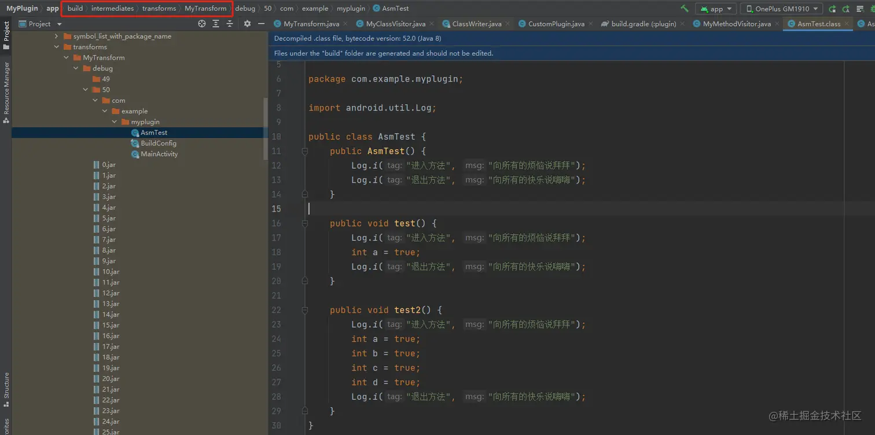
Task: Select MainActivity in the project tree
Action: coord(159,154)
